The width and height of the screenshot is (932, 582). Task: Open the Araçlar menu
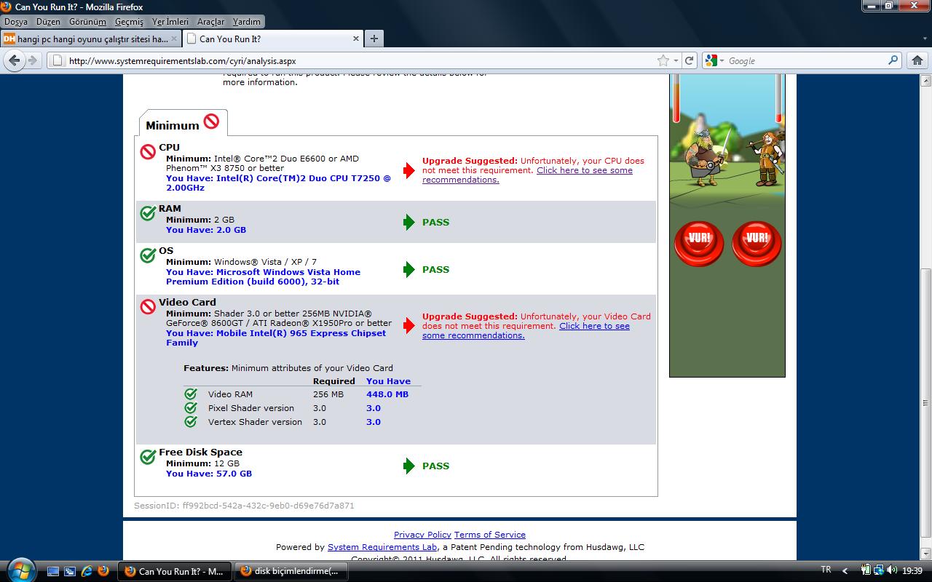pos(211,22)
